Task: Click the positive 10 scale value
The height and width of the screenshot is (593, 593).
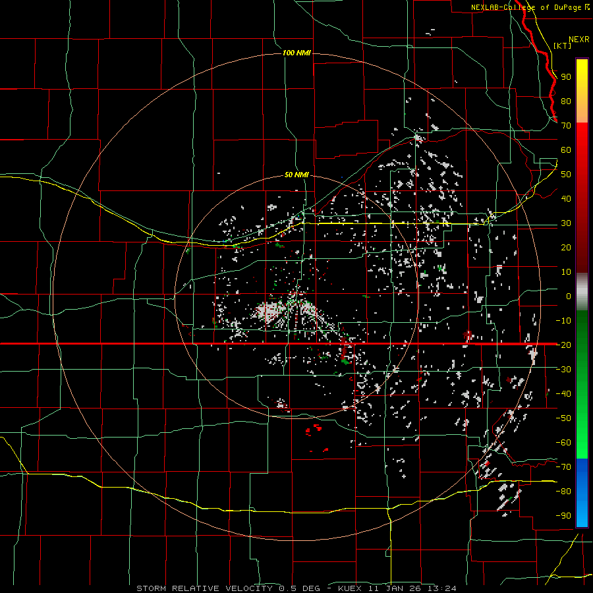Action: pos(566,272)
